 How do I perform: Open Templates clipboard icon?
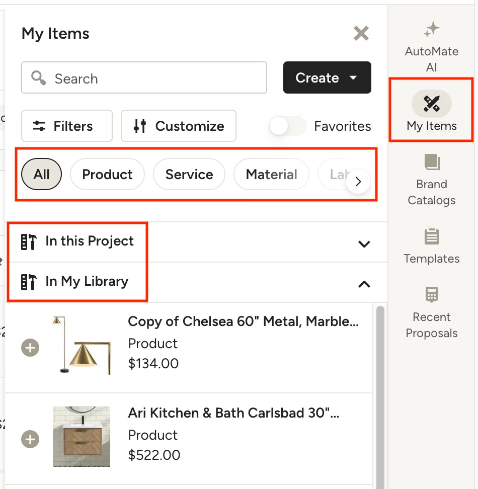(431, 236)
